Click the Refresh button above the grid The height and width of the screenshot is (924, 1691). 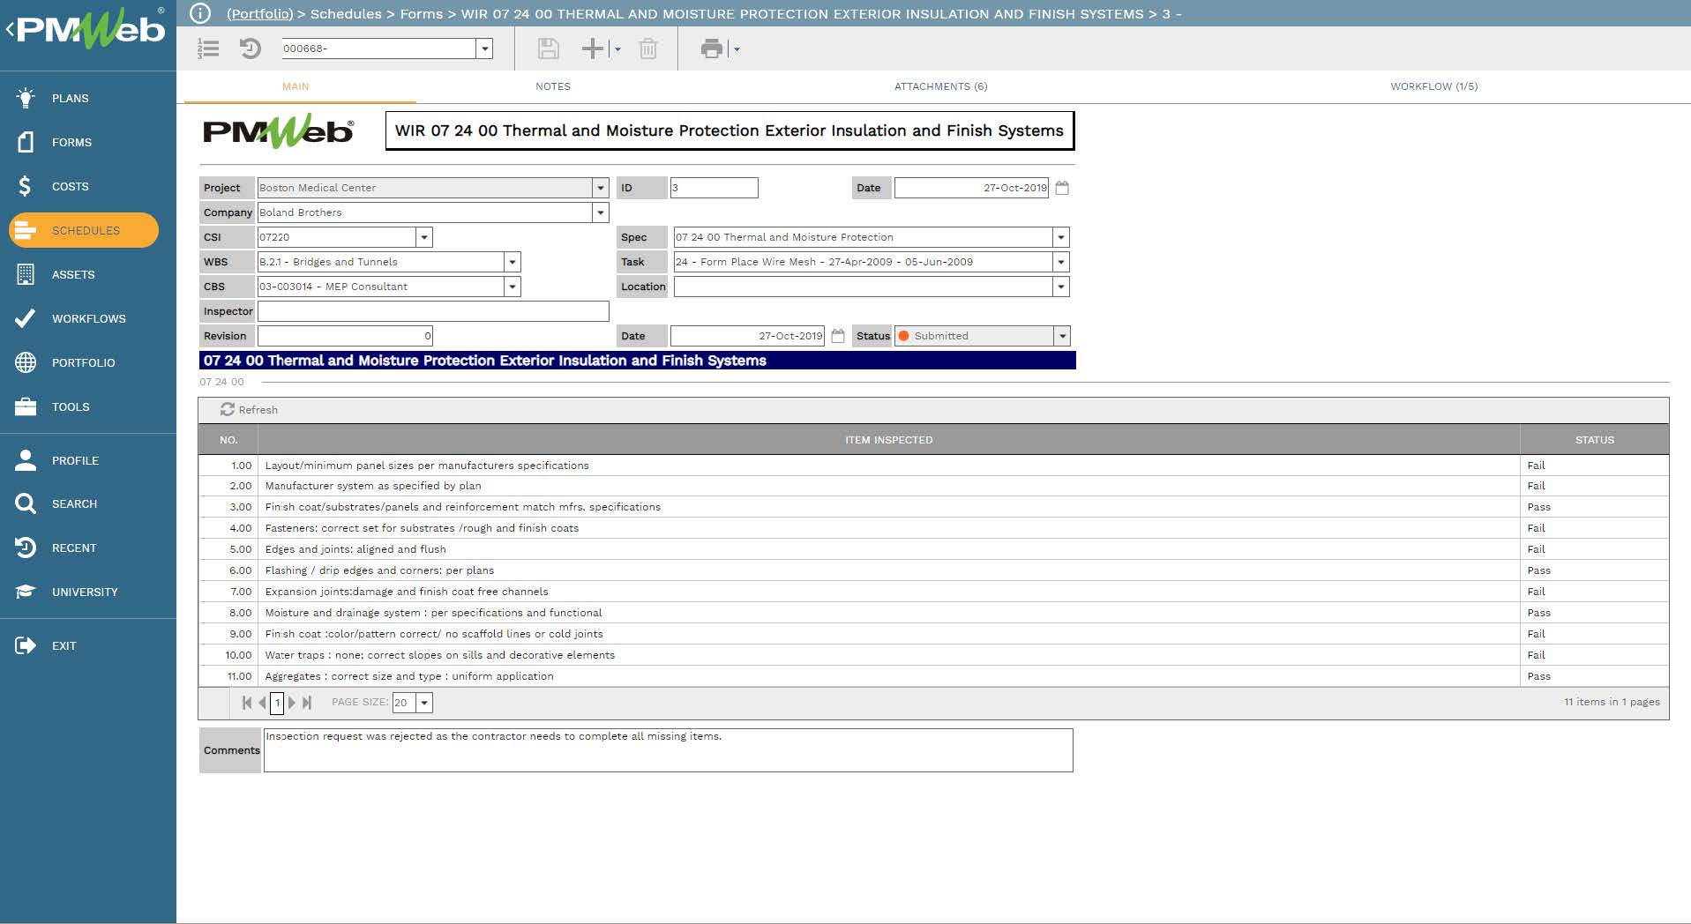coord(250,410)
